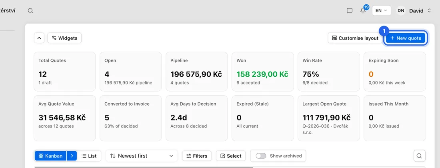The height and width of the screenshot is (168, 440).
Task: Click the Win Rate 75% card
Action: tap(328, 72)
